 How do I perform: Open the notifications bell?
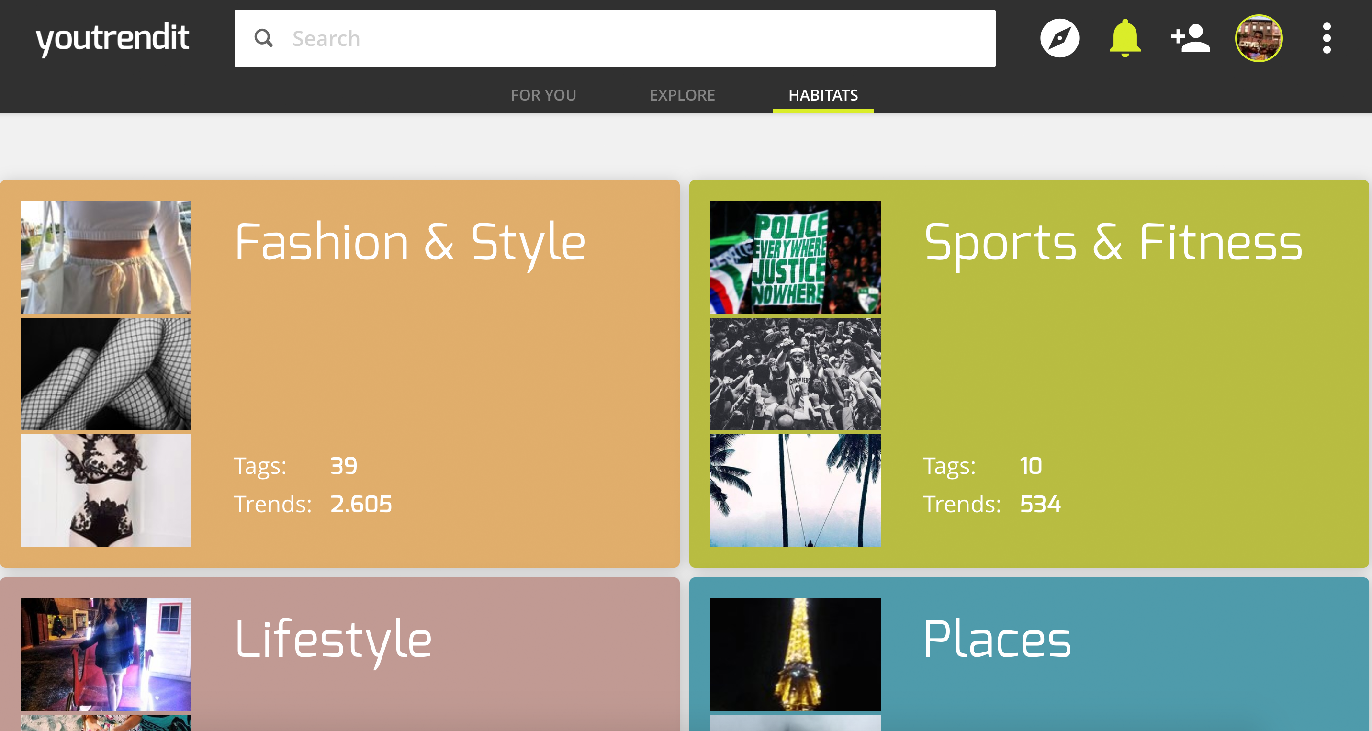tap(1125, 38)
